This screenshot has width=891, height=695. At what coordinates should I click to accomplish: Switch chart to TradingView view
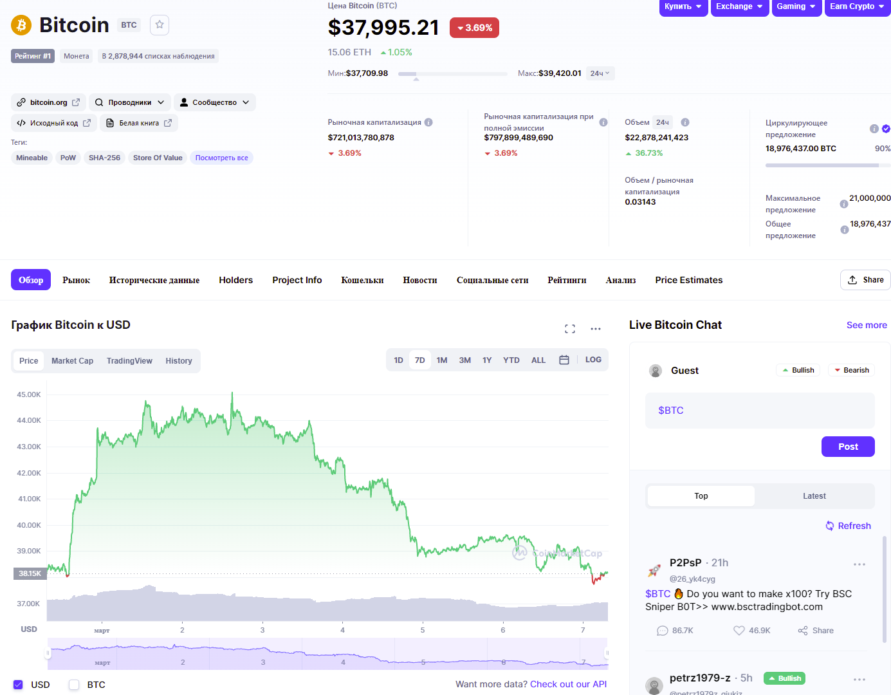coord(129,361)
